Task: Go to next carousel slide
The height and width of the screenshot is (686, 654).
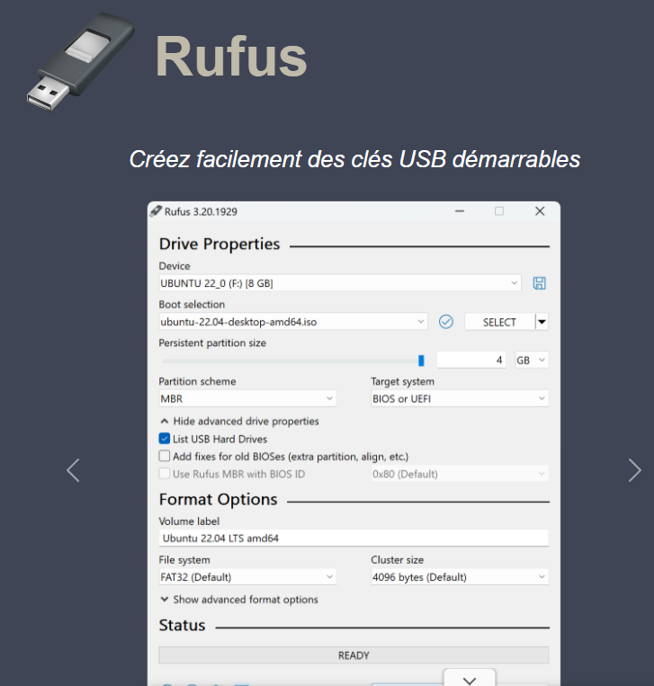Action: pos(634,470)
